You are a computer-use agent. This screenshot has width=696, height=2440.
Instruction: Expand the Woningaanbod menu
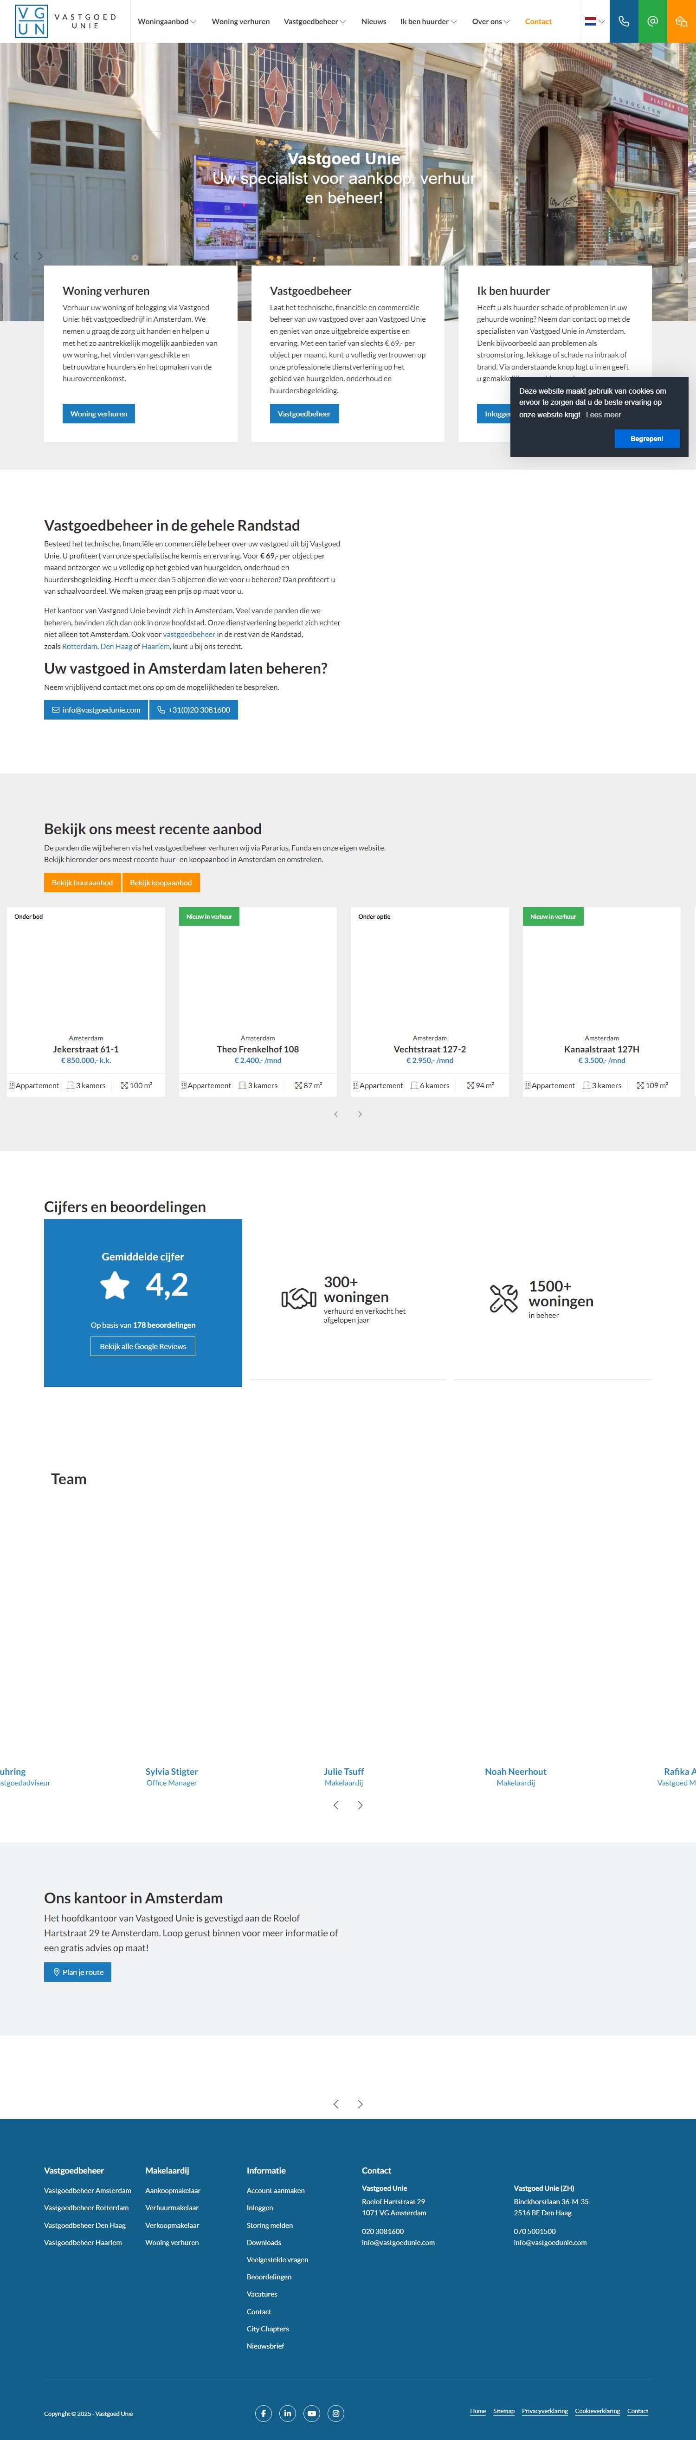[167, 21]
